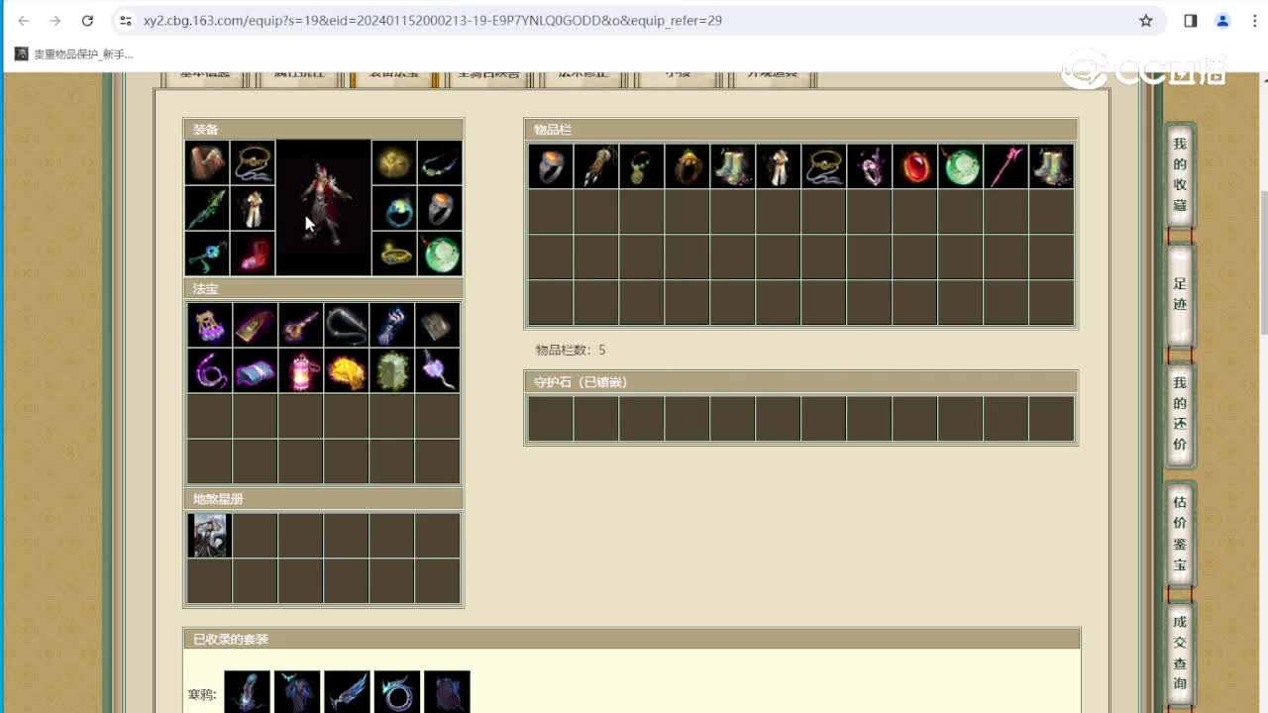
Task: Click the 法宝 section header
Action: point(324,289)
